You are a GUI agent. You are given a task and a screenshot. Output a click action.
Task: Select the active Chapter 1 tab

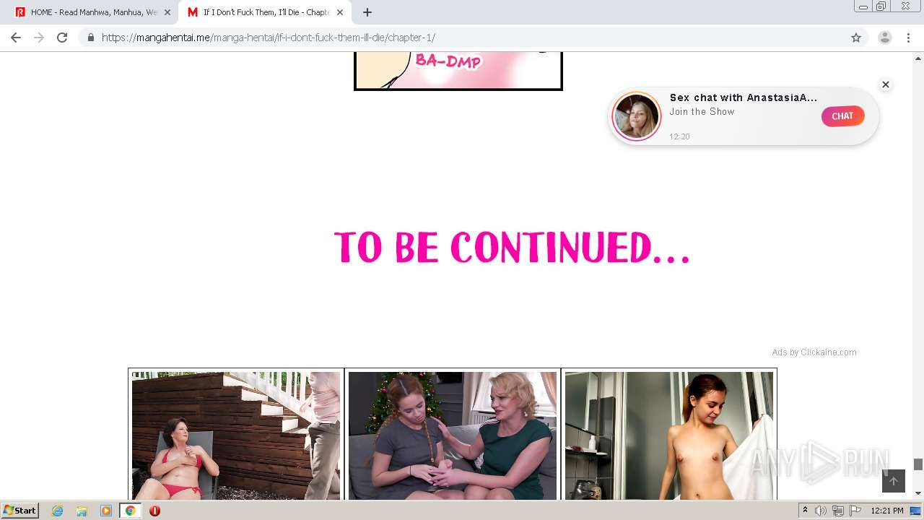(x=265, y=12)
